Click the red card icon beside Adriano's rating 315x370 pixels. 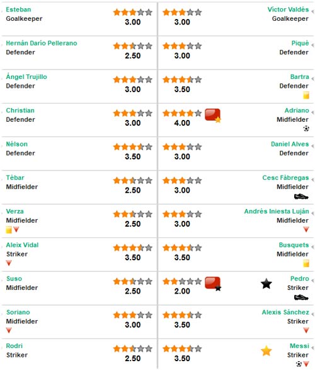[x=213, y=116]
